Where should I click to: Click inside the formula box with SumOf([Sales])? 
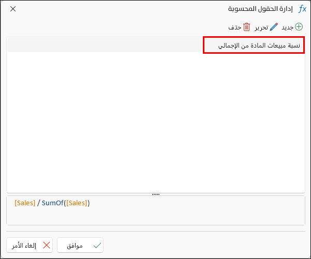click(x=156, y=210)
